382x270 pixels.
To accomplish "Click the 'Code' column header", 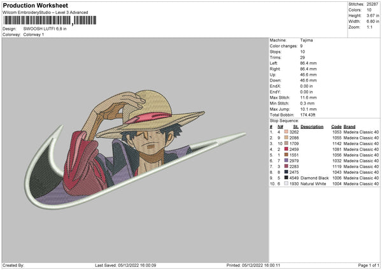I will tap(336, 127).
